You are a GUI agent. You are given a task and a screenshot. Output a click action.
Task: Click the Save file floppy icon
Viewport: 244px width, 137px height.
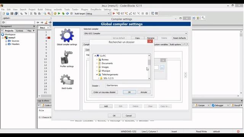[12, 14]
